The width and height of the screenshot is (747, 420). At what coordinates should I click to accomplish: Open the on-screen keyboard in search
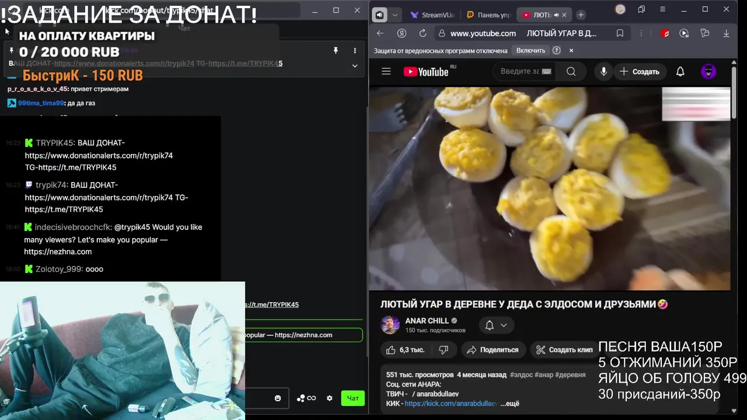click(546, 71)
